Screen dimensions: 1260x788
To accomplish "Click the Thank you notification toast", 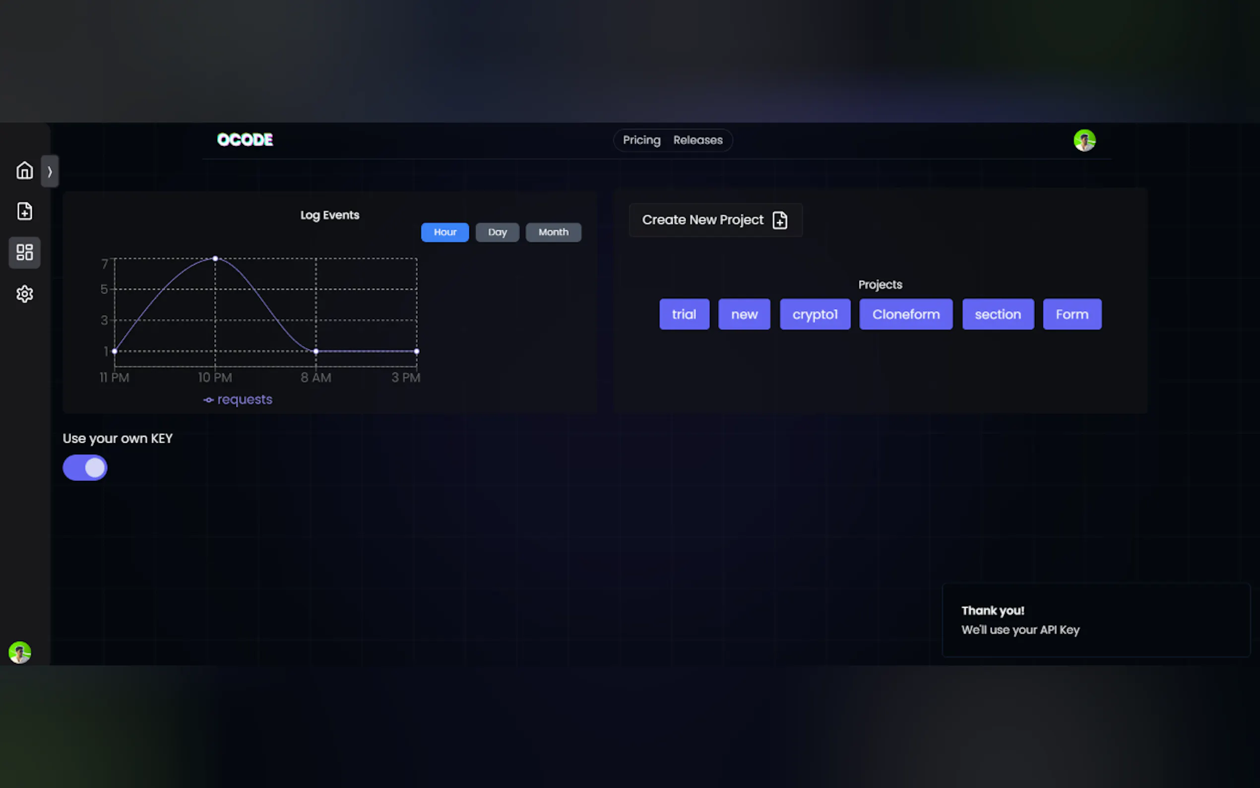I will click(1095, 620).
